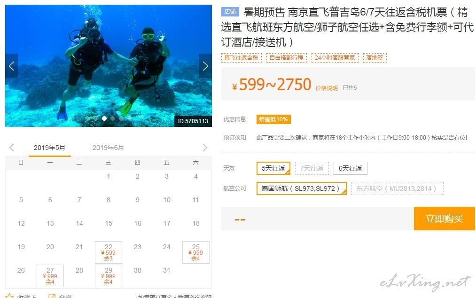Select the 5天往返 option
The width and height of the screenshot is (476, 298).
(x=273, y=168)
